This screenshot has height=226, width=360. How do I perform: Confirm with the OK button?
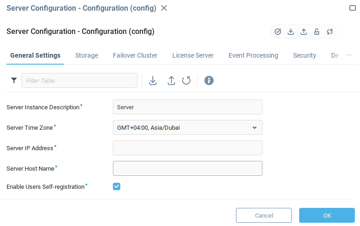[x=327, y=215]
